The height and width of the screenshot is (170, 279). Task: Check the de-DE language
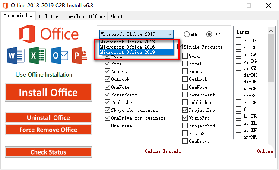pos(238,81)
